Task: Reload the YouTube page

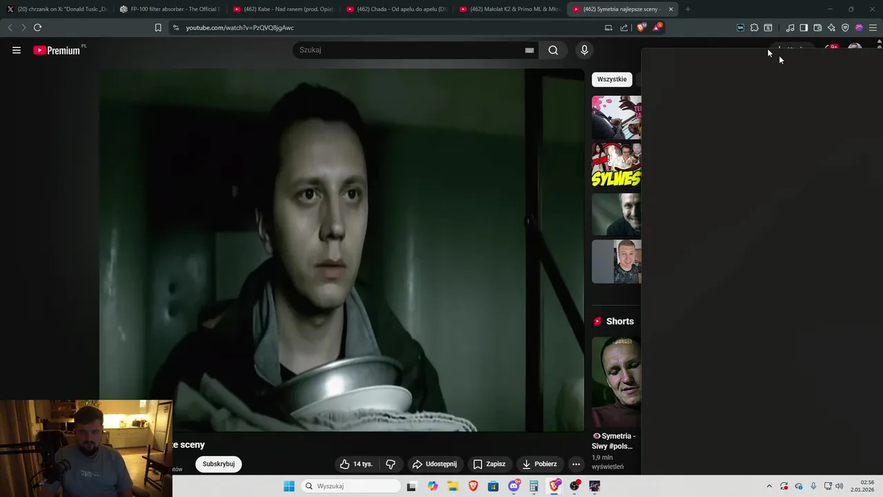Action: pyautogui.click(x=37, y=28)
